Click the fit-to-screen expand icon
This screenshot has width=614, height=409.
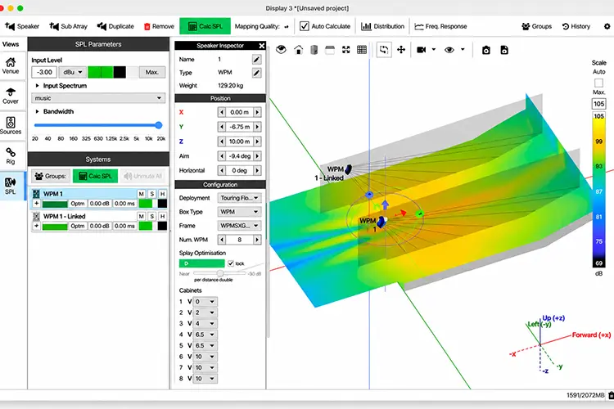coord(345,50)
